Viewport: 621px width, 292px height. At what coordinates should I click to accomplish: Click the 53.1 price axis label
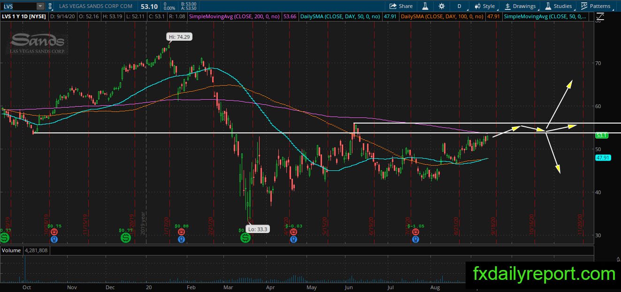pos(602,135)
